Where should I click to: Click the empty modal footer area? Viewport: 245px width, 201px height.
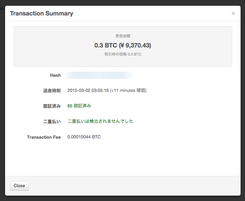(x=135, y=186)
